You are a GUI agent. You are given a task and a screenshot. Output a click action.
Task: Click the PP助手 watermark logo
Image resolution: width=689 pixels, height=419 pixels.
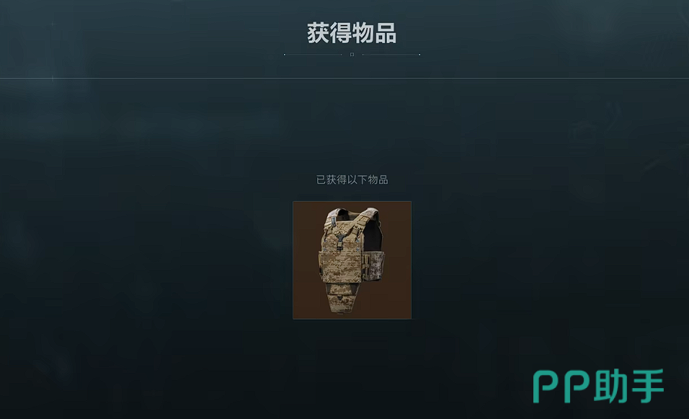click(x=598, y=386)
